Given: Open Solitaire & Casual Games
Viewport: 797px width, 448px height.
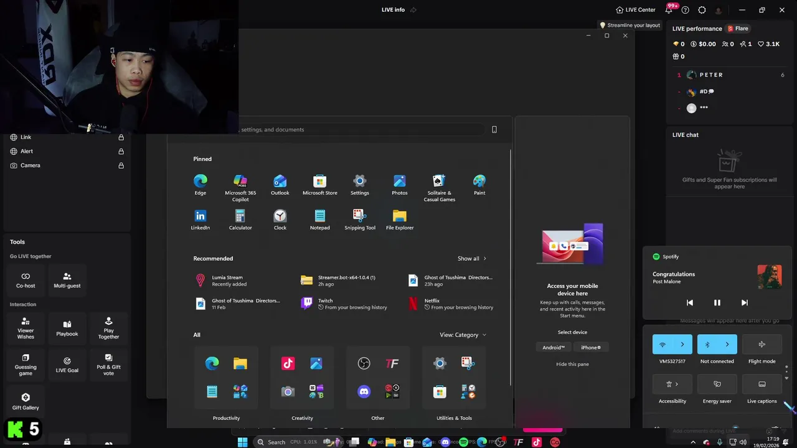Looking at the screenshot, I should coord(440,188).
